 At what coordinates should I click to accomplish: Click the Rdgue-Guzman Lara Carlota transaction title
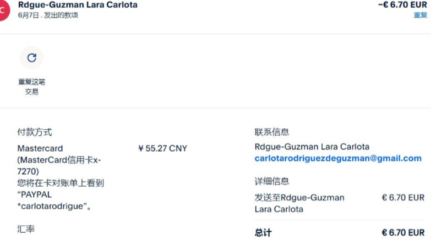click(x=78, y=5)
